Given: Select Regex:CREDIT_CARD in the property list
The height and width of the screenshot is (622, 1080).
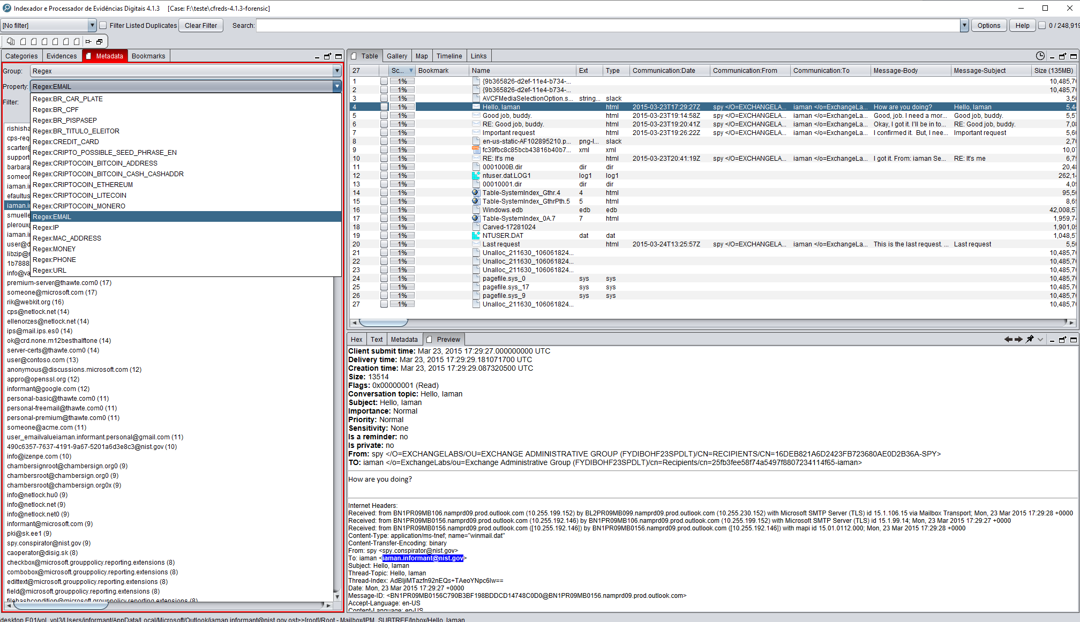Looking at the screenshot, I should click(66, 141).
